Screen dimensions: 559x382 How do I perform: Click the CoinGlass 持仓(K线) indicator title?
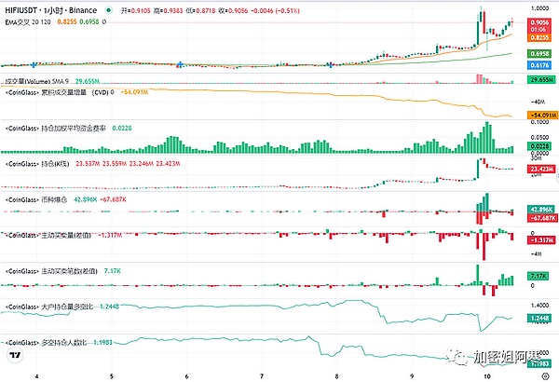pyautogui.click(x=42, y=163)
